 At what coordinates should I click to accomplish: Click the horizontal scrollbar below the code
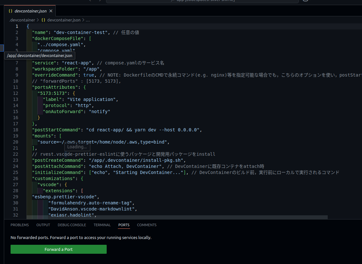(x=176, y=218)
